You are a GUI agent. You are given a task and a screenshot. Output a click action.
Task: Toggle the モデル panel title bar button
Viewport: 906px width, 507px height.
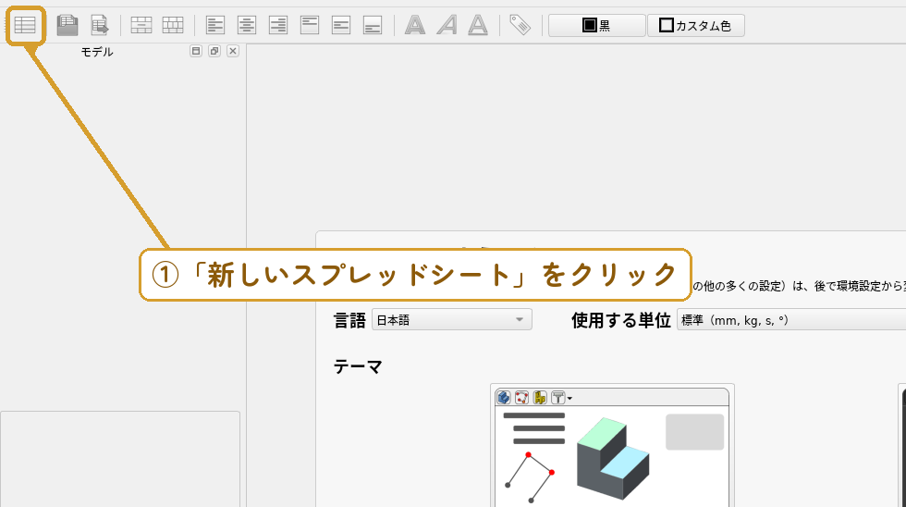click(x=196, y=51)
